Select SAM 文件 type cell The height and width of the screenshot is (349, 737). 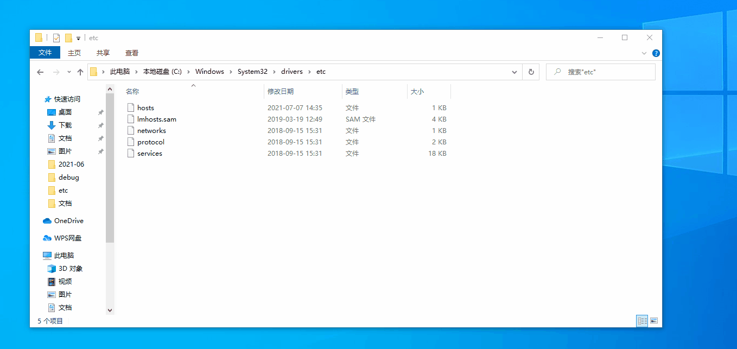[x=360, y=119]
